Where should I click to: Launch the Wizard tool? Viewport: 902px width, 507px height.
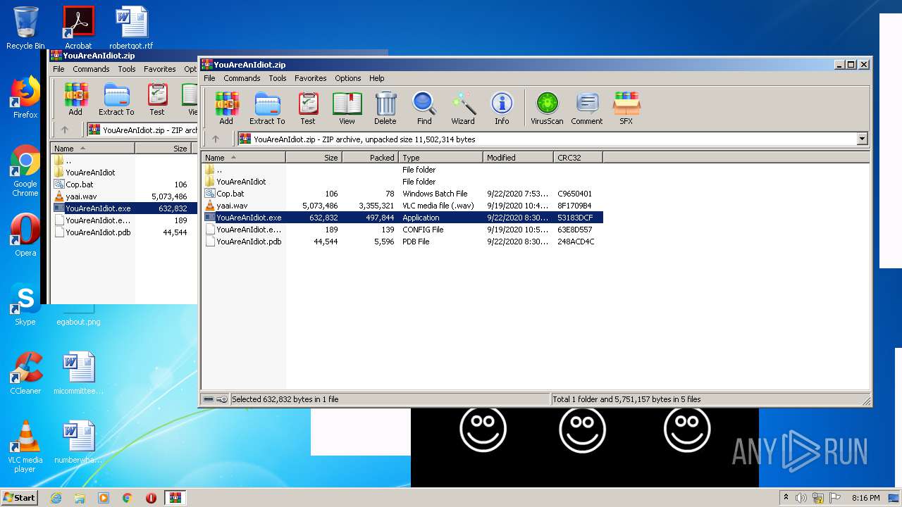tap(463, 108)
